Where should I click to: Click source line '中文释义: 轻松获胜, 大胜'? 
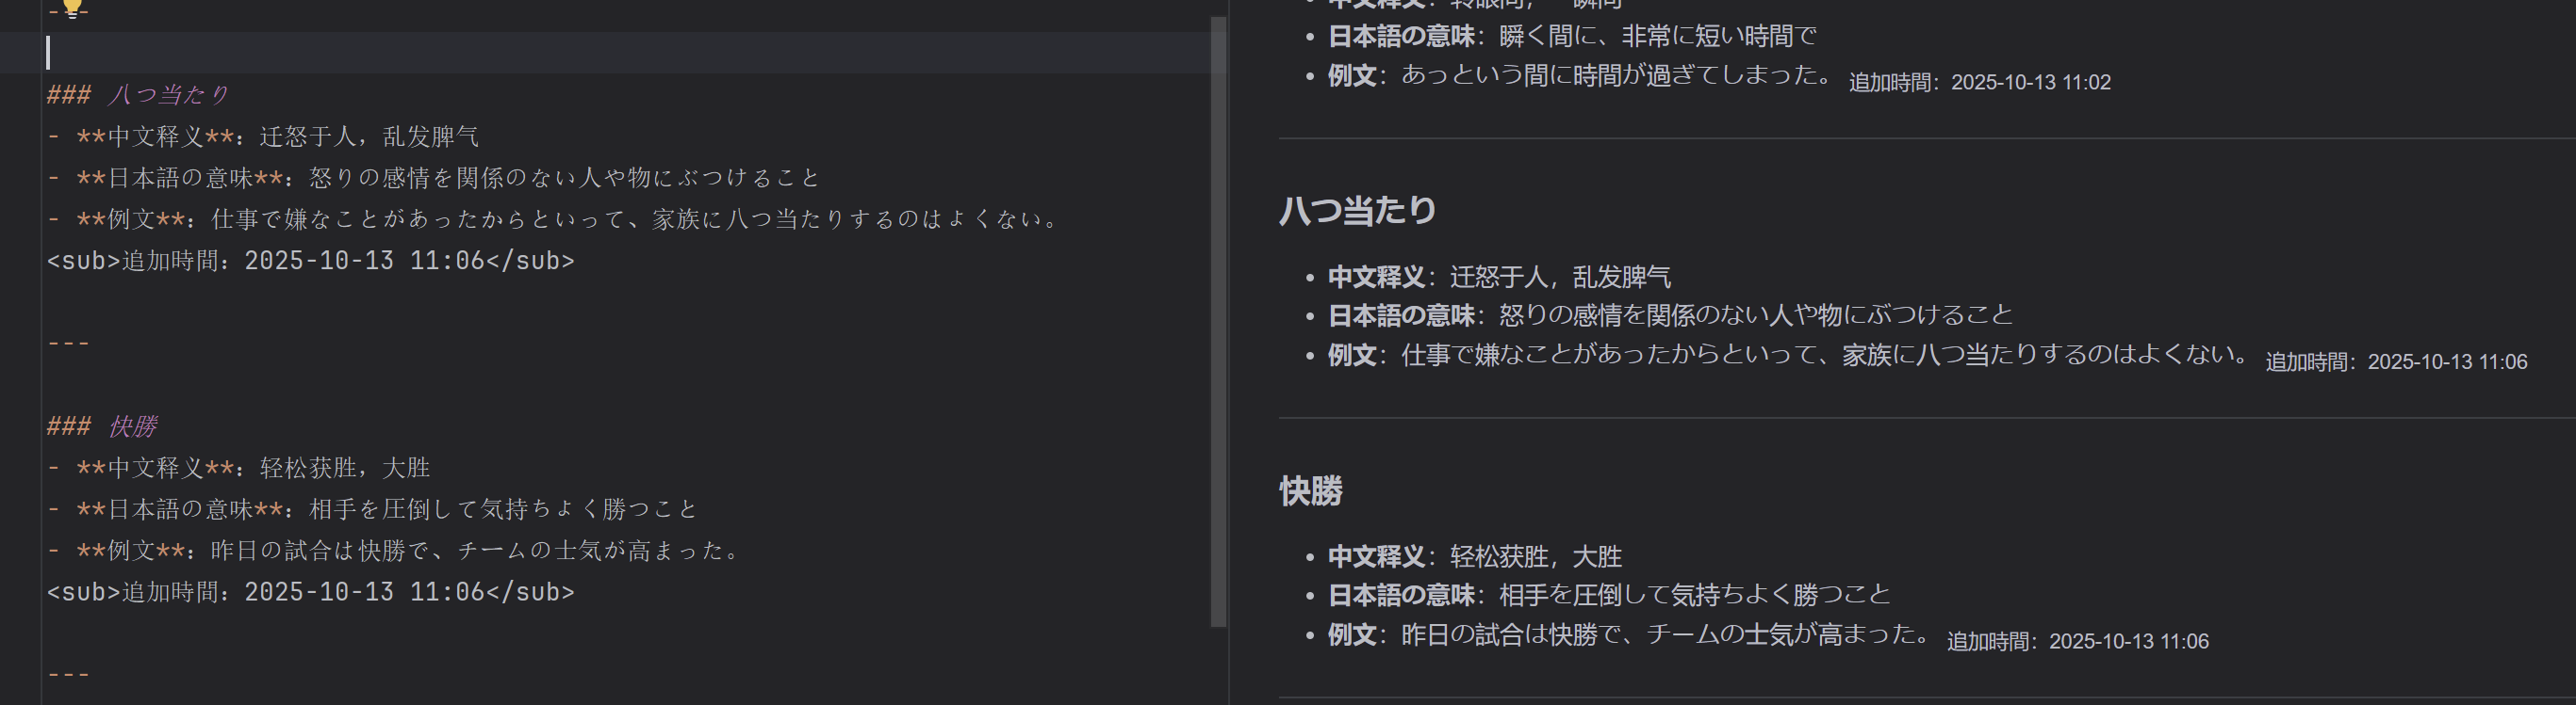tap(238, 468)
